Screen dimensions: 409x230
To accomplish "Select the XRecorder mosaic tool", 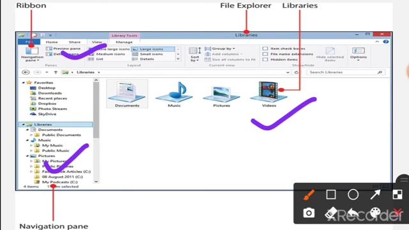I will [397, 194].
